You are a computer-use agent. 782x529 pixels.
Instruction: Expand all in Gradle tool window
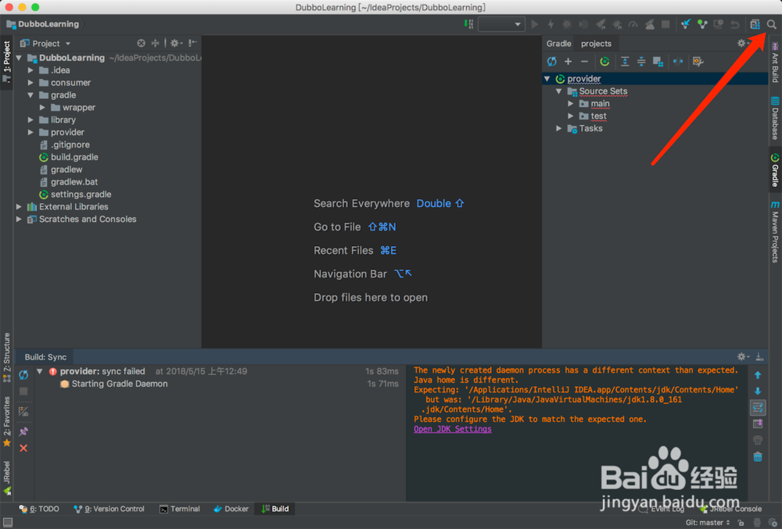[x=624, y=61]
